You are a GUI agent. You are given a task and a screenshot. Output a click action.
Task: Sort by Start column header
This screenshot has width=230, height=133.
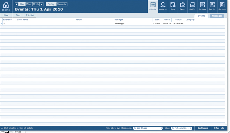click(x=157, y=20)
